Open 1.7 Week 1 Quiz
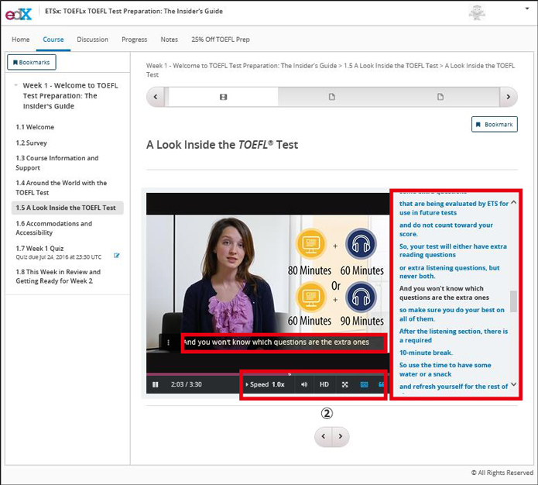Screen dimensions: 538x485 [x=39, y=249]
